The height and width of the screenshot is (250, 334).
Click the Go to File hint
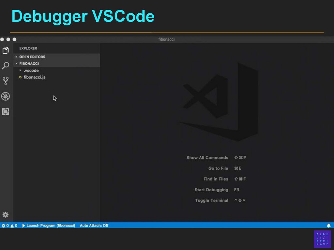(218, 168)
